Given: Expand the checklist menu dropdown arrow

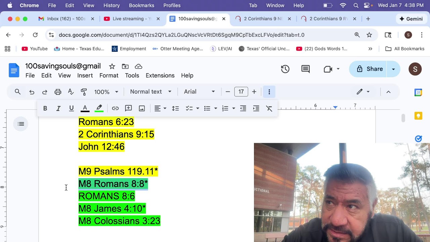Looking at the screenshot, I should click(x=198, y=108).
